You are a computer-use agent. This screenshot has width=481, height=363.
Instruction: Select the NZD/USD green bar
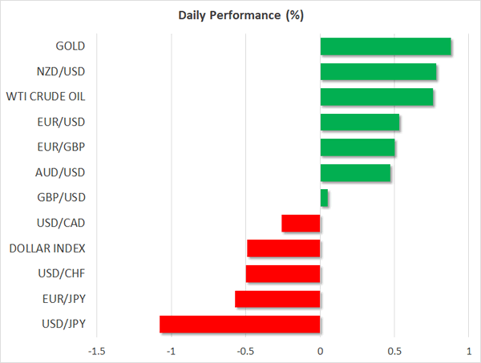pos(378,72)
